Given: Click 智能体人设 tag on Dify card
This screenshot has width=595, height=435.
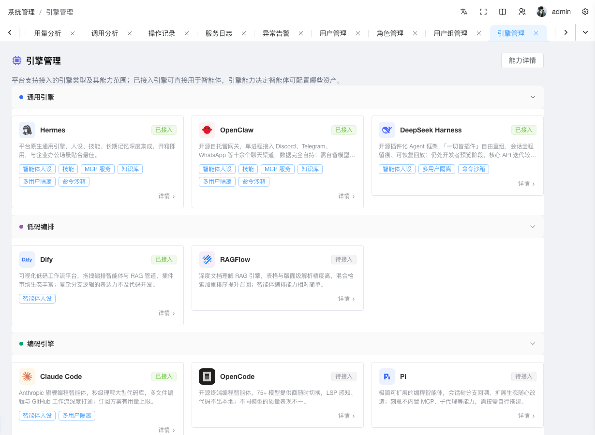Looking at the screenshot, I should point(37,299).
